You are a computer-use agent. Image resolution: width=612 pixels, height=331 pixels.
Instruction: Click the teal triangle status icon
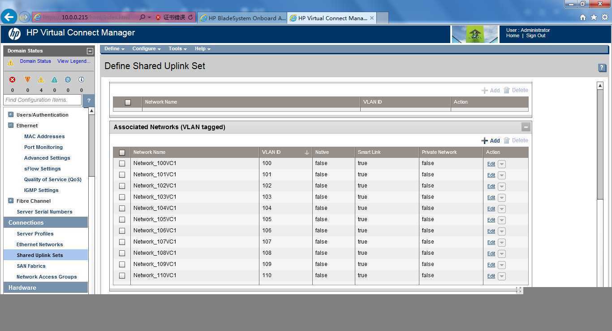click(x=54, y=79)
